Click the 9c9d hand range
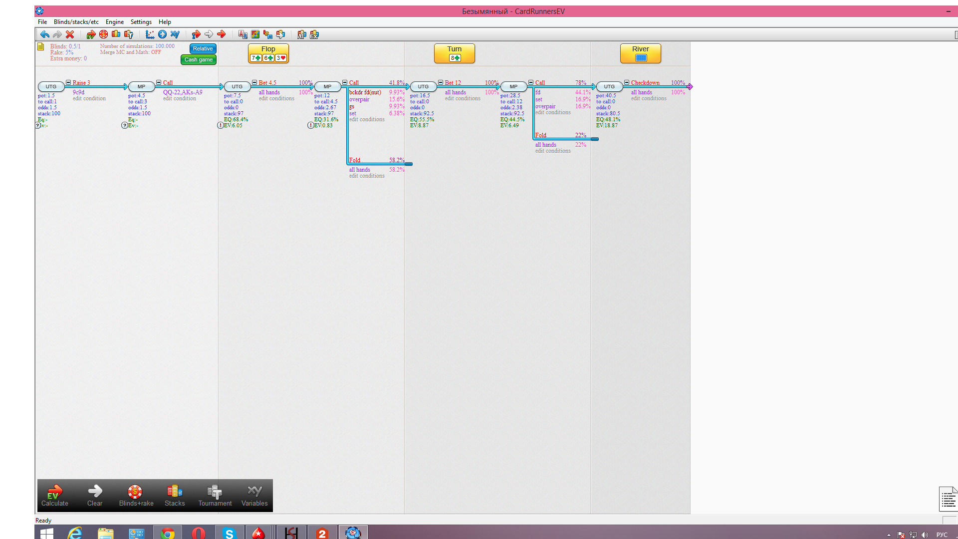 point(78,92)
